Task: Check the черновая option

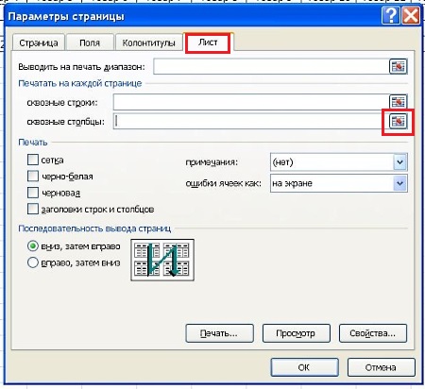Action: click(33, 193)
